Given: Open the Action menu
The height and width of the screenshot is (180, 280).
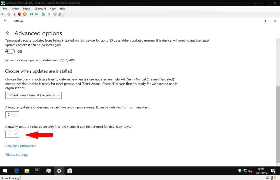Looking at the screenshot, I should pyautogui.click(x=15, y=9).
